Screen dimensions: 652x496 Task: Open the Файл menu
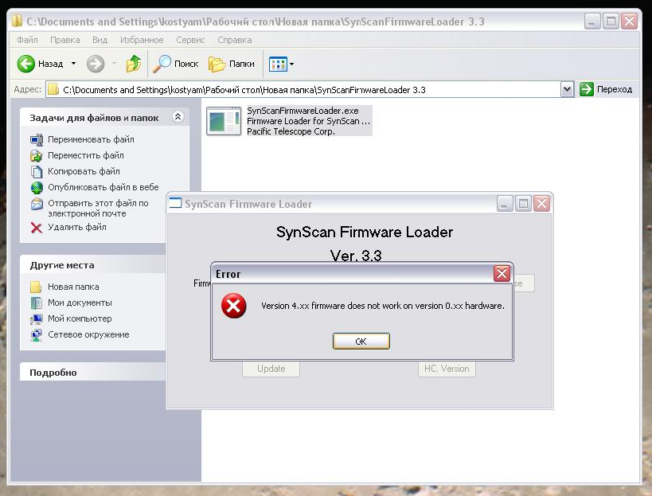27,40
